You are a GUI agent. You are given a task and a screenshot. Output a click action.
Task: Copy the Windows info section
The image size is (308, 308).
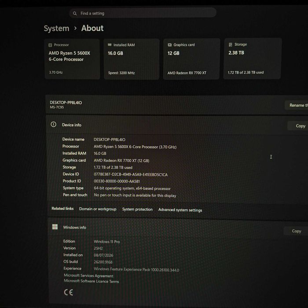point(296,231)
